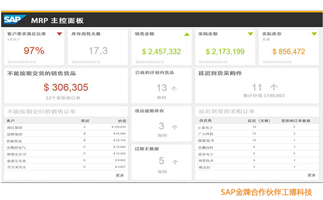This screenshot has width=323, height=200.
Task: Click the MRP 主控面板 header title
Action: [x=57, y=20]
